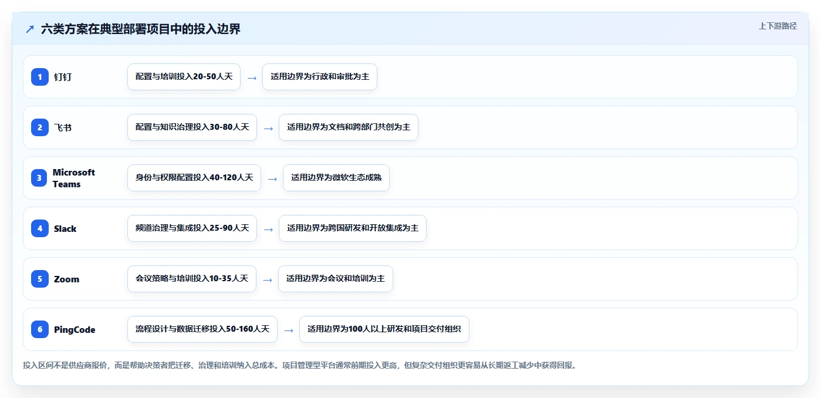Select the Microsoft Teams row label
Viewport: 821px width, 398px height.
coord(74,178)
